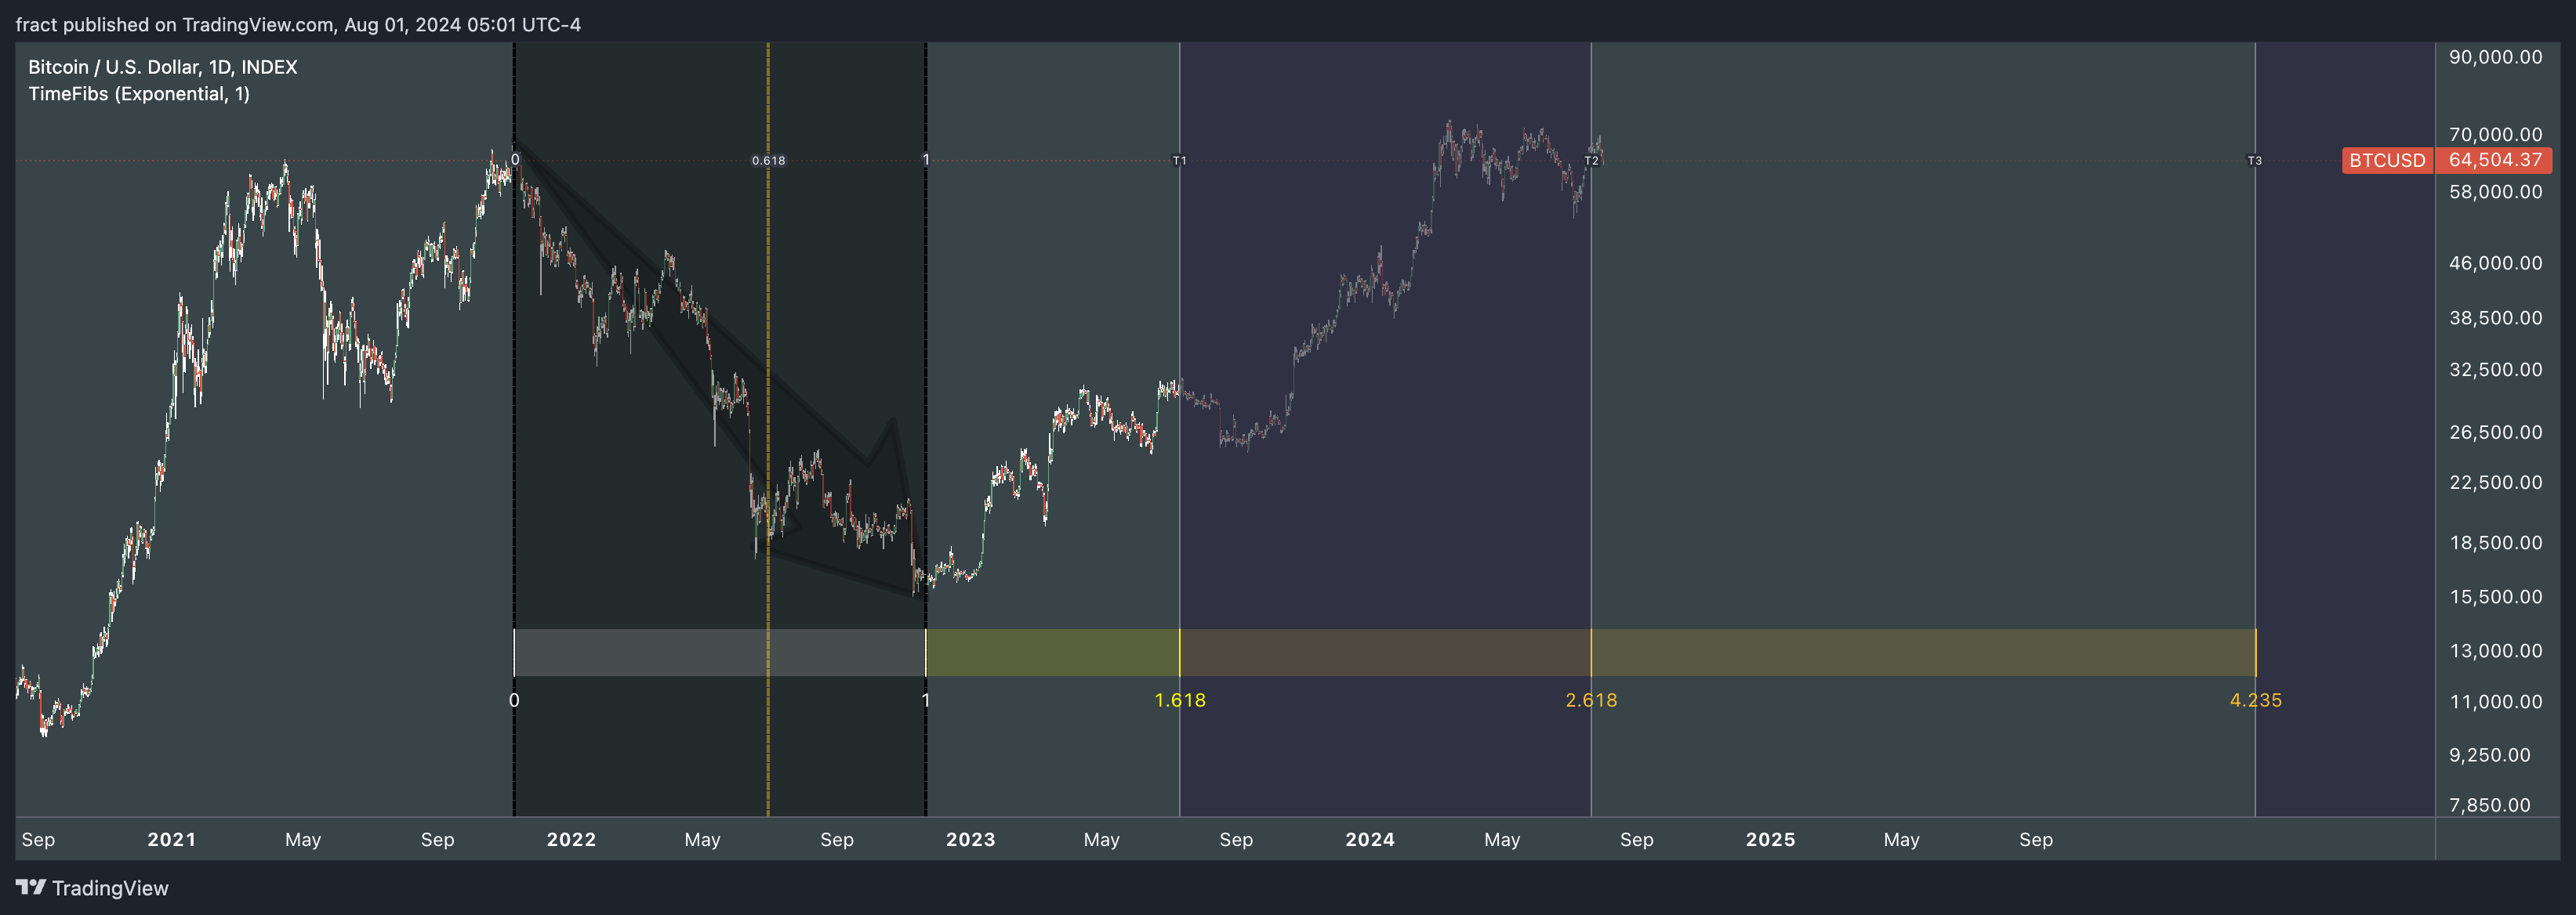This screenshot has height=915, width=2576.
Task: Click the 7,850.00 price axis label
Action: [2489, 805]
